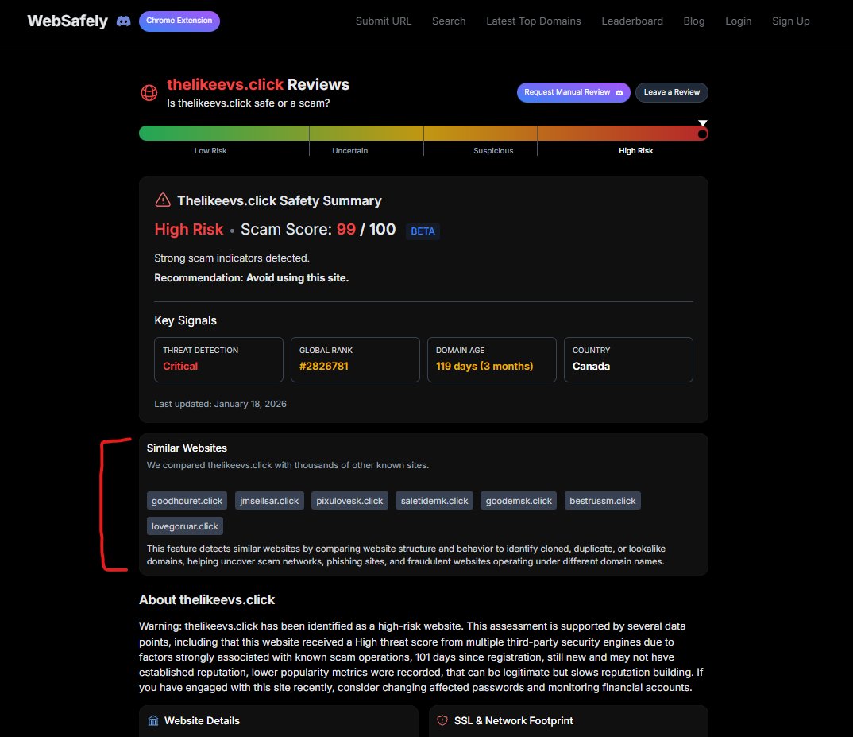Open the Chrome Extension button

[179, 21]
